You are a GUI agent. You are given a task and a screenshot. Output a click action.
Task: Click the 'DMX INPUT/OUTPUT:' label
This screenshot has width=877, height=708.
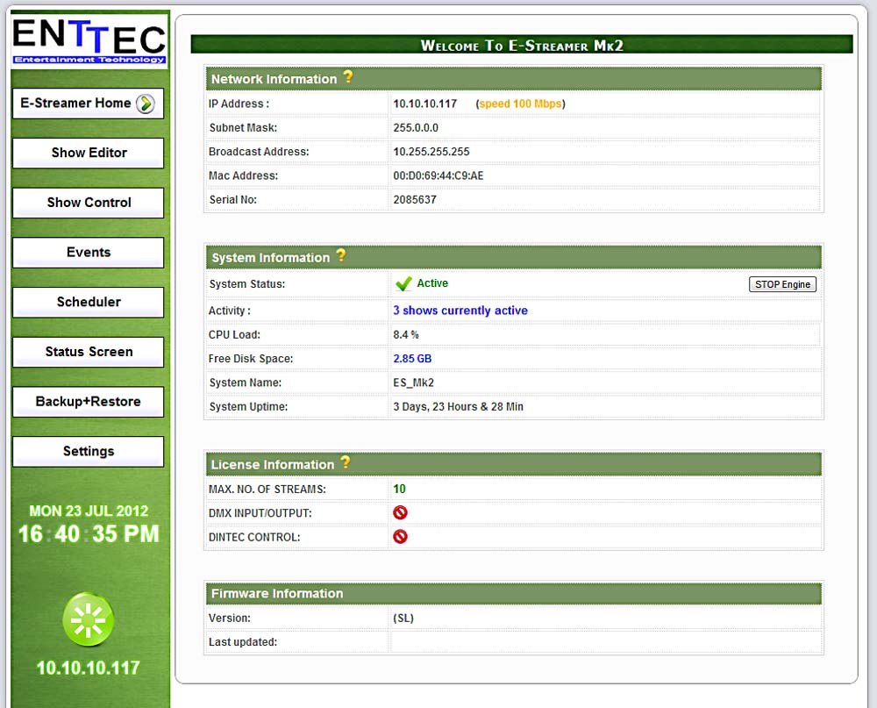[x=260, y=513]
